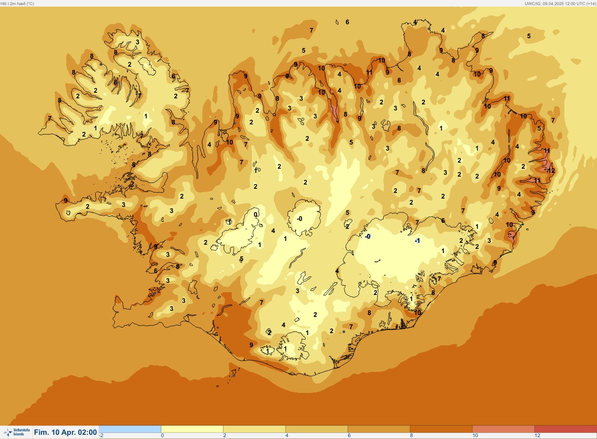Click the 'UWC/IG: 09.04.2025 12:00 UTC (+14)' model run text

[x=560, y=3]
